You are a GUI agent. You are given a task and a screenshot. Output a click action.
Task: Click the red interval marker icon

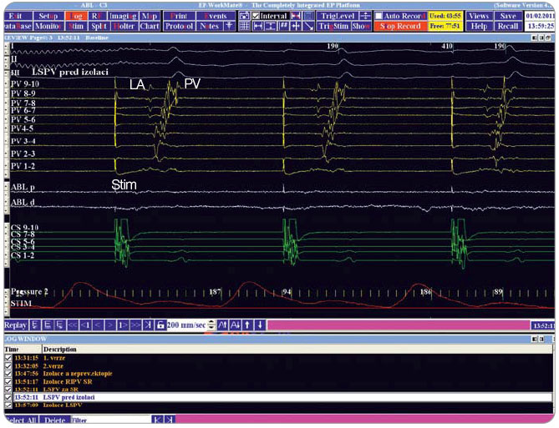coord(296,16)
